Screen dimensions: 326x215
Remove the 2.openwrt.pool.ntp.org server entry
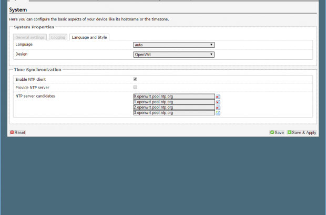click(218, 107)
